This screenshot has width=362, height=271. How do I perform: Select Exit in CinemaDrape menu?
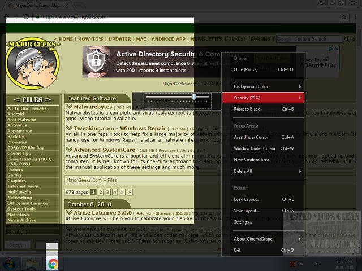coord(263,250)
